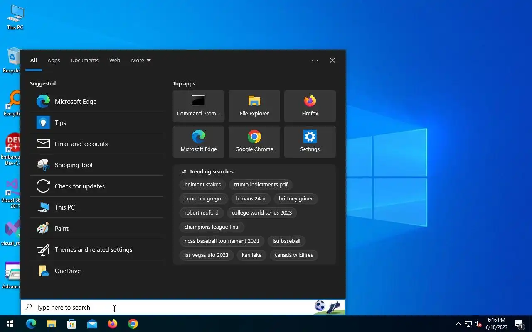Open Mail from the taskbar
532x332 pixels.
pyautogui.click(x=92, y=324)
